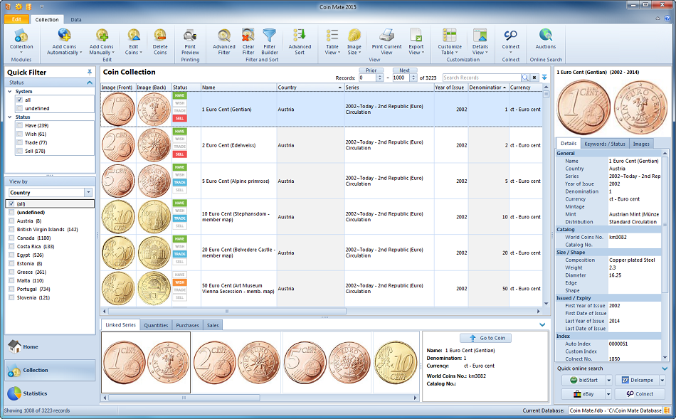Check the Canada (1180) country filter
Image resolution: width=676 pixels, height=419 pixels.
11,238
